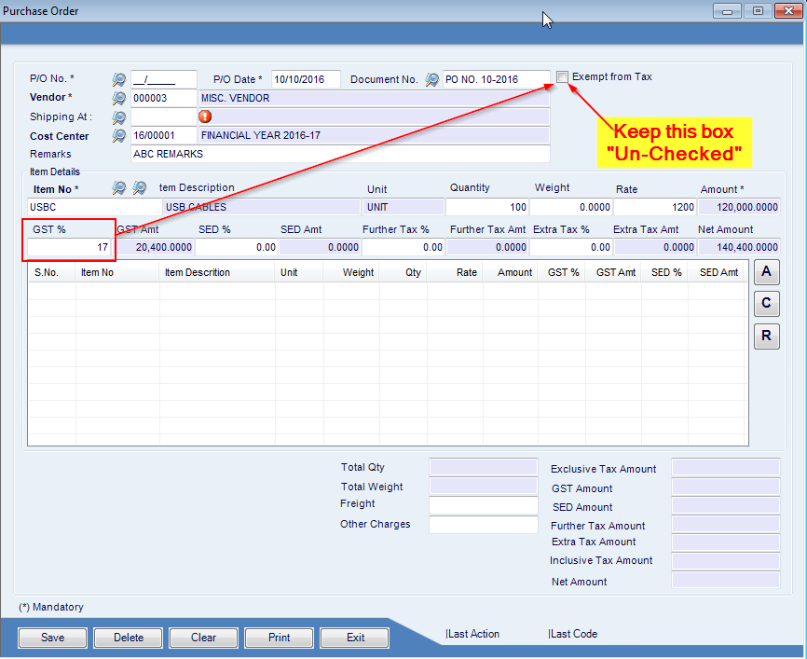Click Document No. field PO NO. 10-2016
The width and height of the screenshot is (807, 659).
click(496, 80)
